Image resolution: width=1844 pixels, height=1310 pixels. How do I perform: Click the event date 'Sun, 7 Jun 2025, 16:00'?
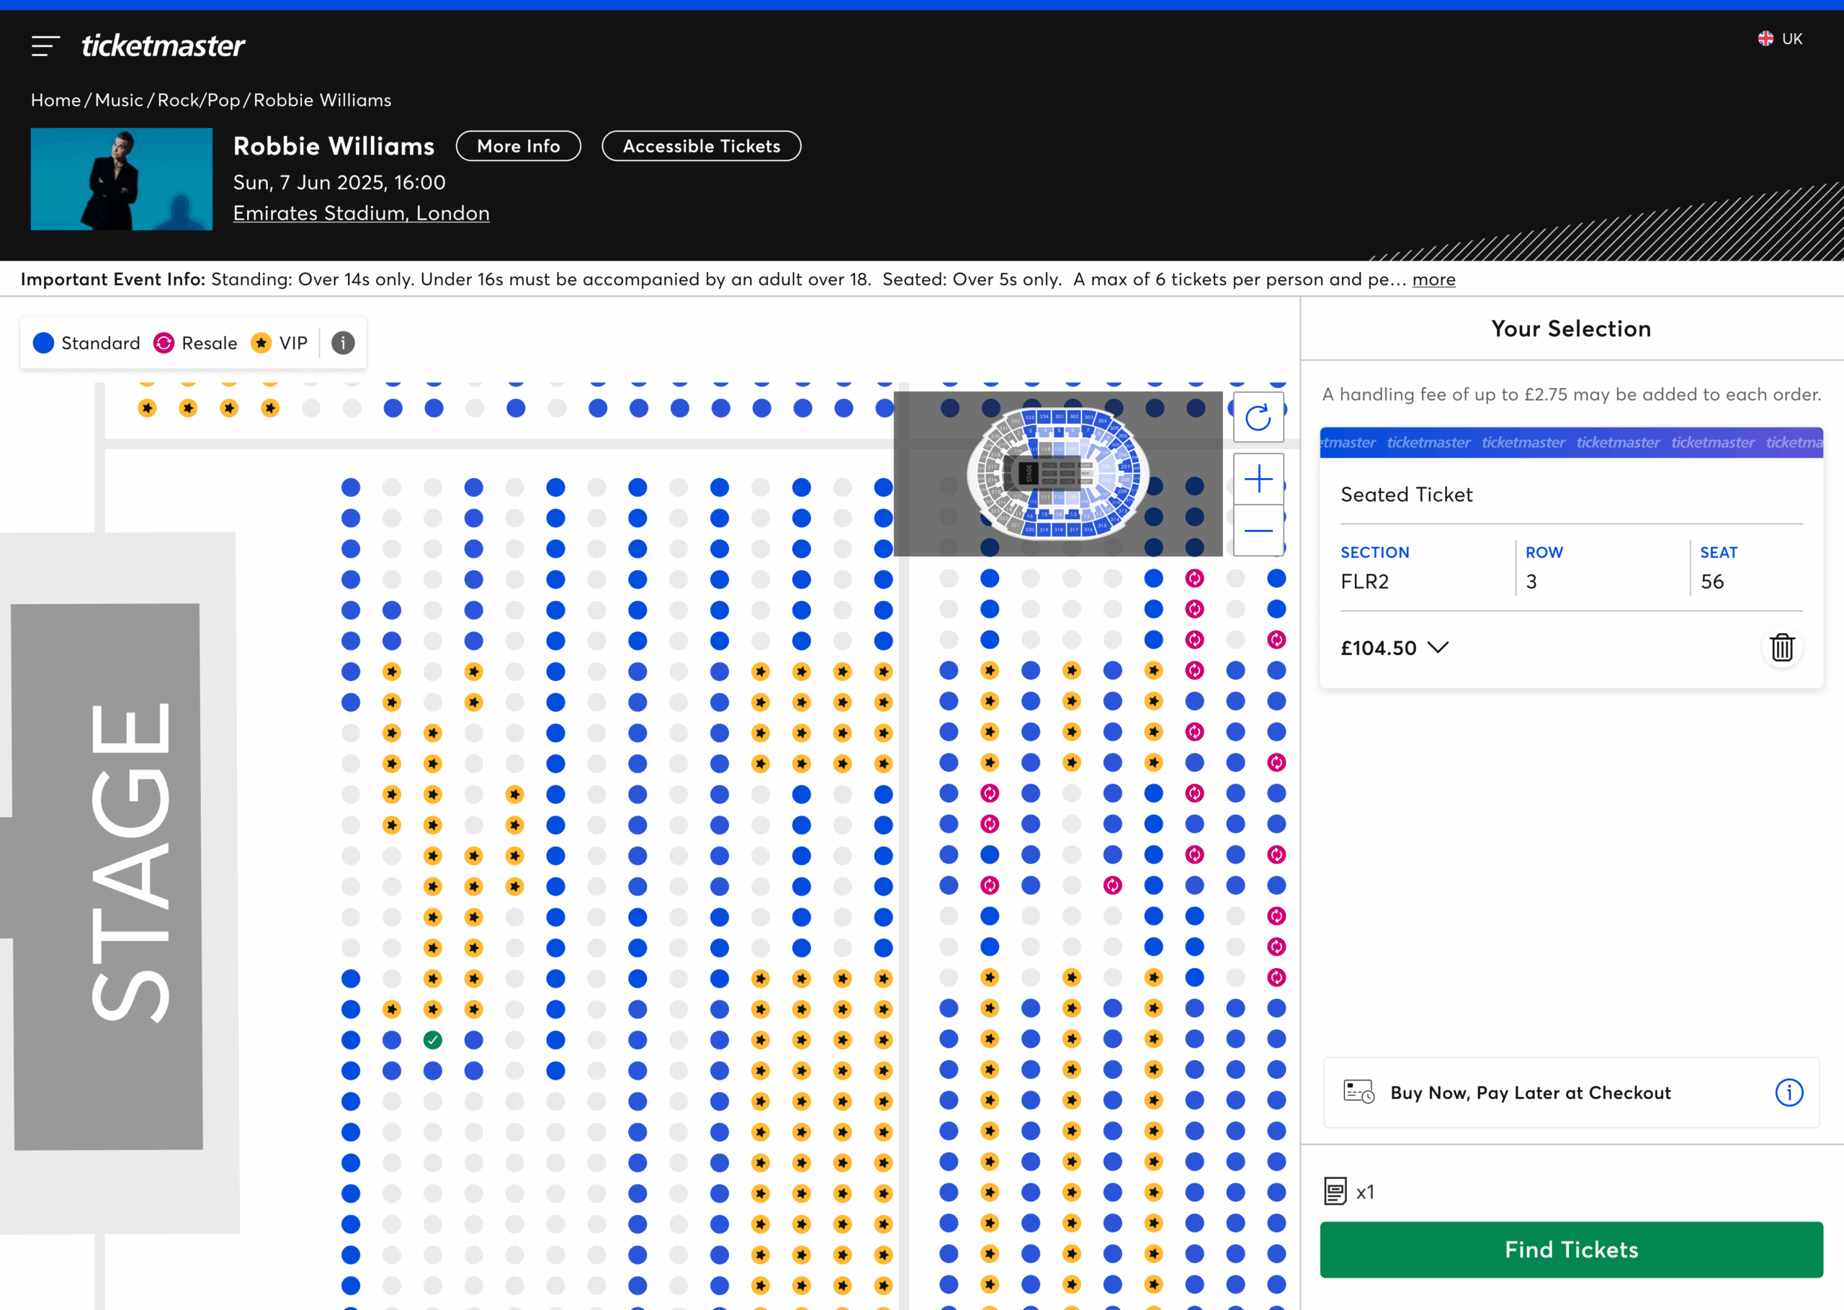tap(339, 182)
